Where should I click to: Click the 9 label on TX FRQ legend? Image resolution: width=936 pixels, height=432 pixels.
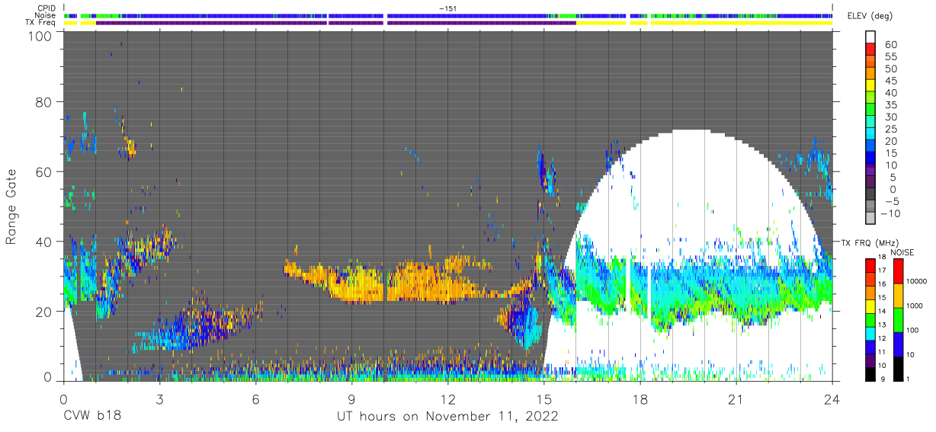(x=884, y=379)
